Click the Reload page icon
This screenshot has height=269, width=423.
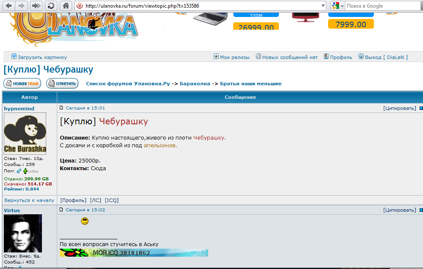pos(51,6)
